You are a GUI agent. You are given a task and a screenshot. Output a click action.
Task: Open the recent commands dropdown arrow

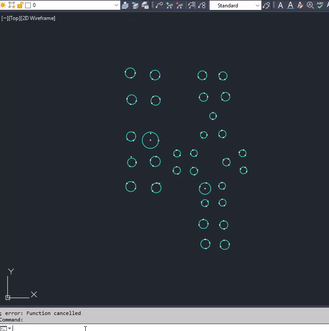pos(10,328)
